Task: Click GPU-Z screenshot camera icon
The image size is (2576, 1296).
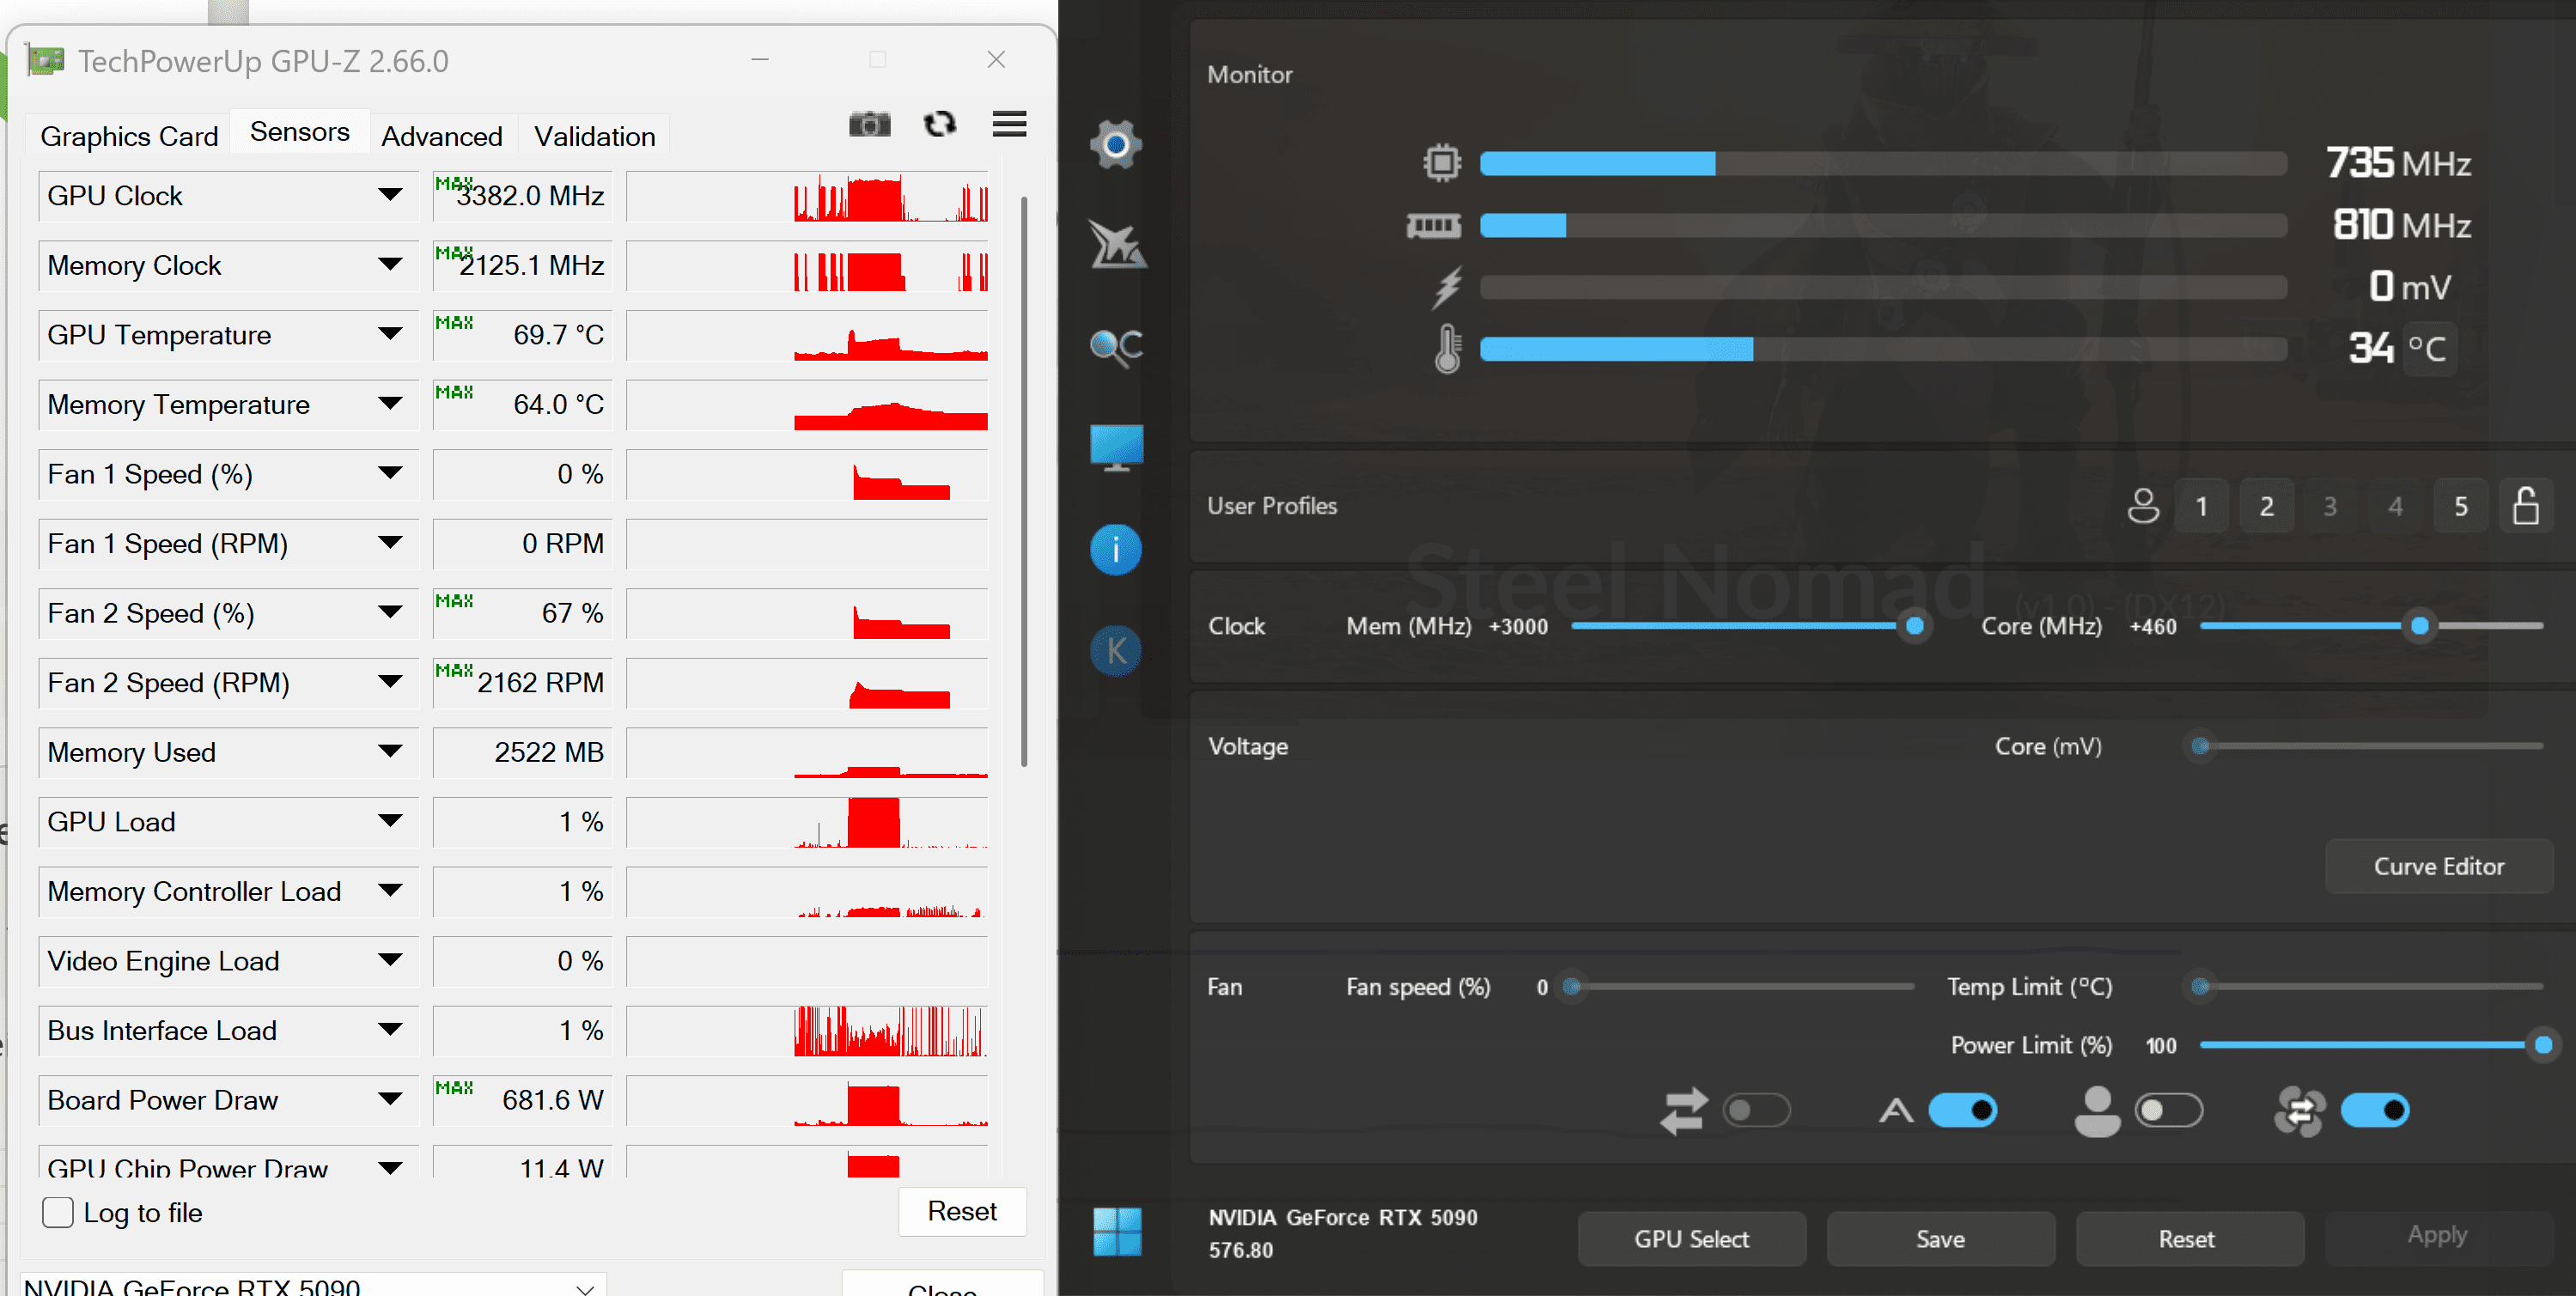Action: coord(869,125)
